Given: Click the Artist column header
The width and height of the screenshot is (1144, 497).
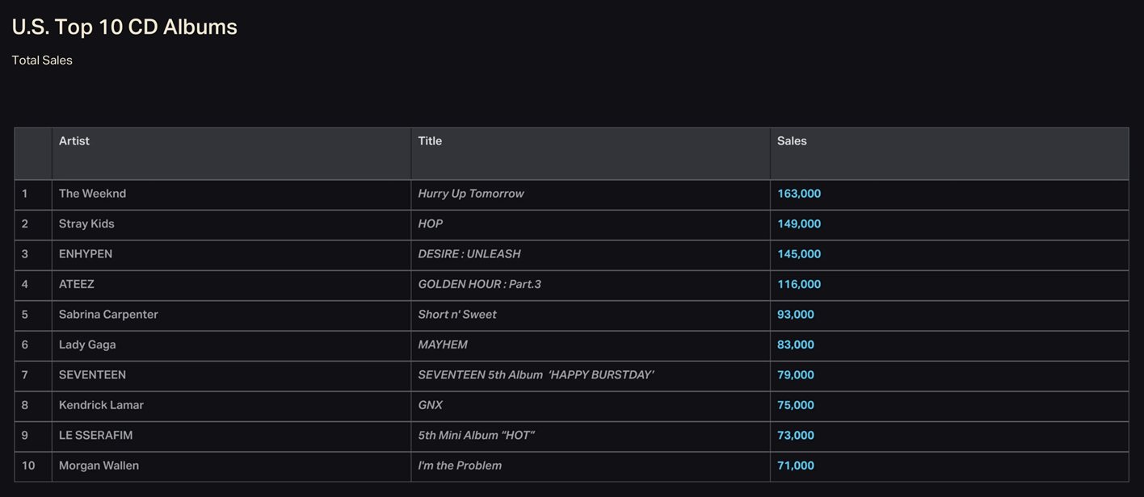Looking at the screenshot, I should (231, 153).
